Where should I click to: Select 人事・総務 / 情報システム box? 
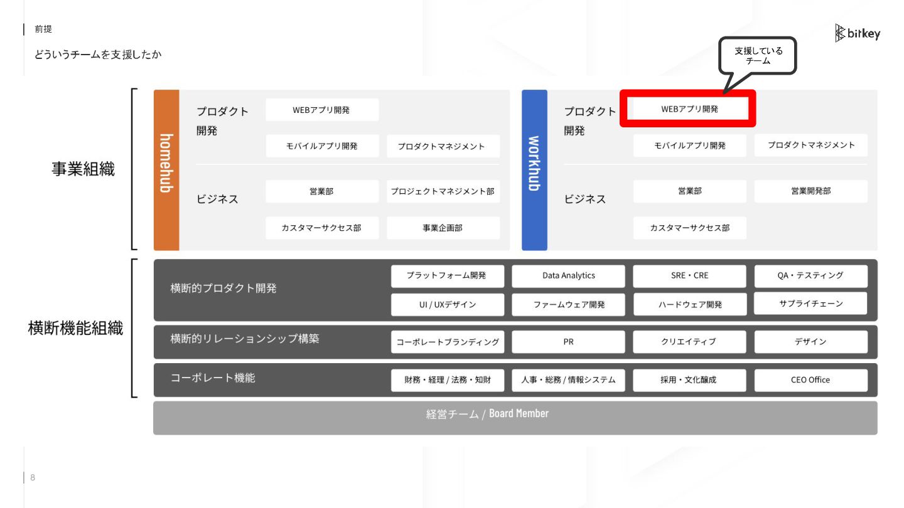click(568, 380)
